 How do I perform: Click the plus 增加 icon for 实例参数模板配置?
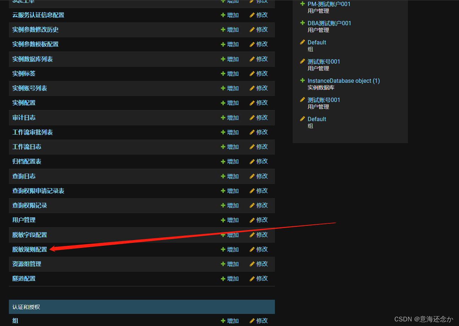tap(223, 44)
